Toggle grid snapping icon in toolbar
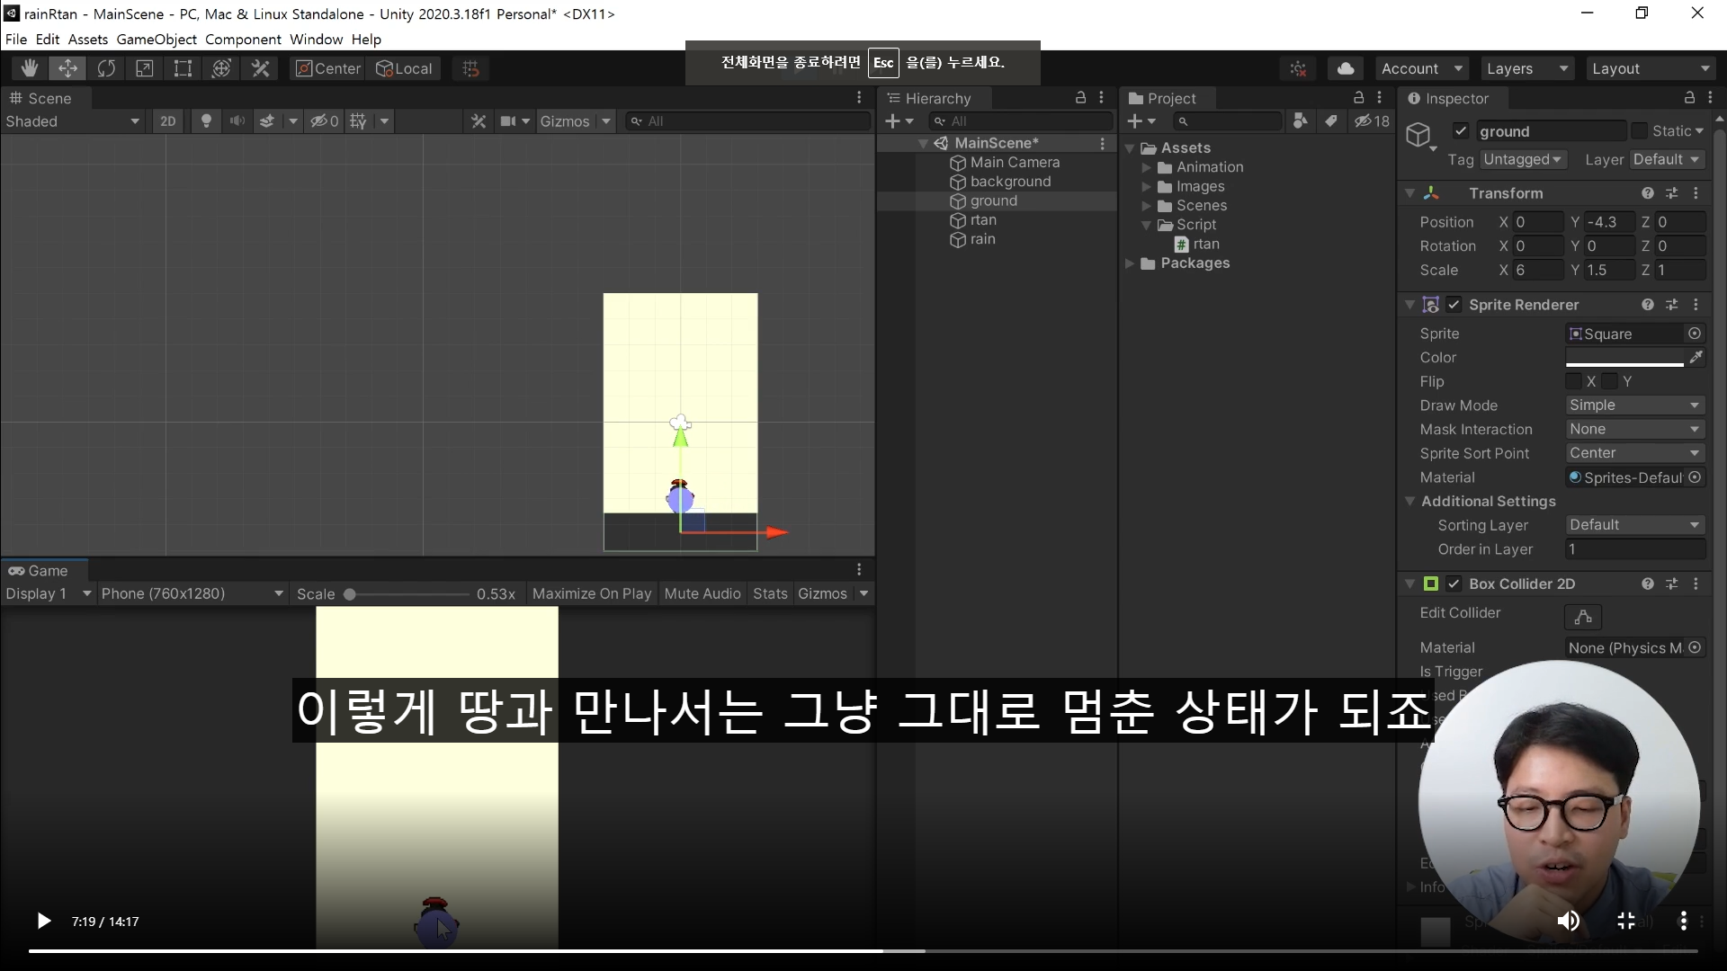This screenshot has width=1727, height=971. click(470, 68)
